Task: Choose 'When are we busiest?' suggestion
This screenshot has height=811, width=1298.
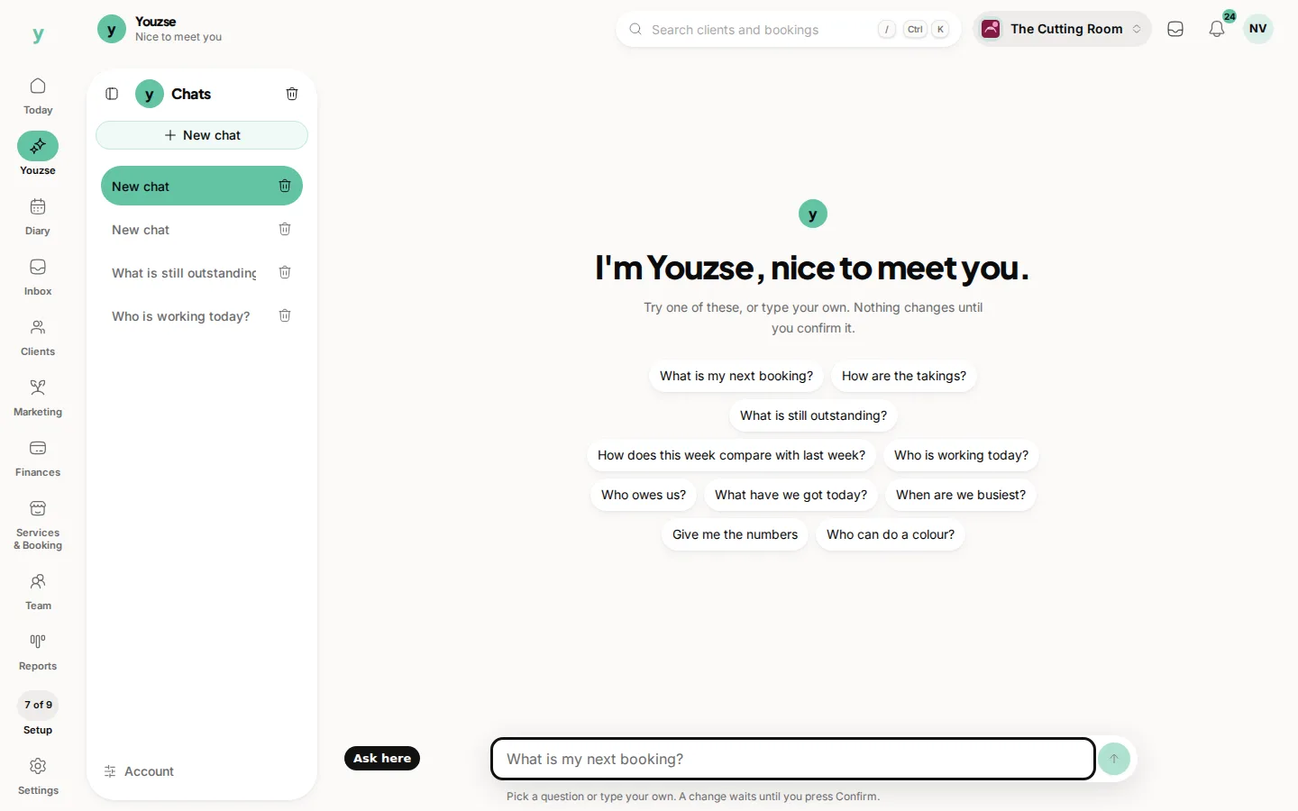Action: [x=961, y=495]
